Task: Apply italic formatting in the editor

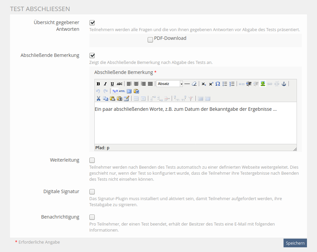Action: 105,84
